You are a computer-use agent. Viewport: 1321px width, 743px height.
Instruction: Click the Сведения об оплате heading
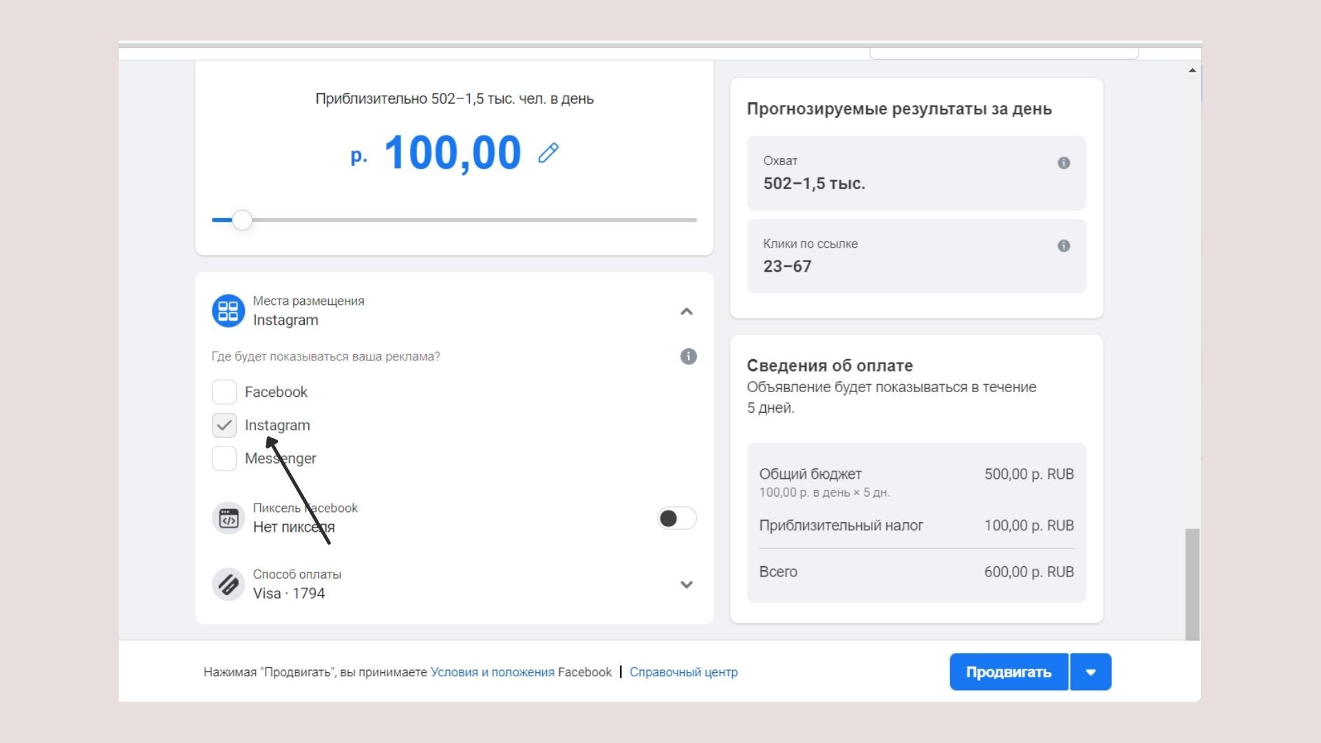pyautogui.click(x=830, y=365)
